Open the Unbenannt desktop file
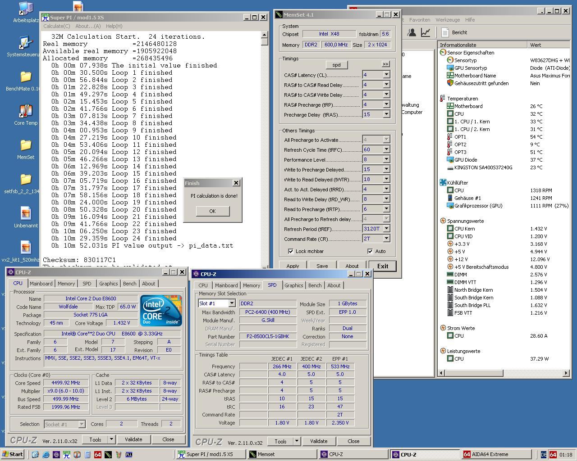Image resolution: width=577 pixels, height=461 pixels. (x=25, y=217)
